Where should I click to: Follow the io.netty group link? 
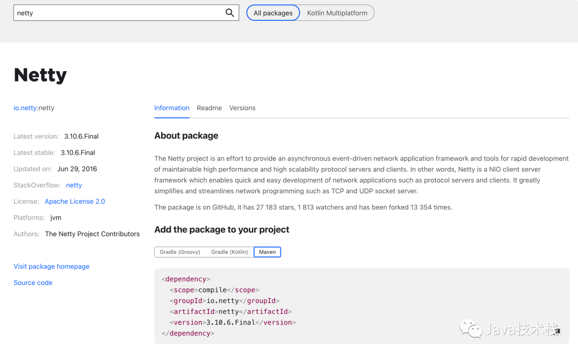pos(25,108)
